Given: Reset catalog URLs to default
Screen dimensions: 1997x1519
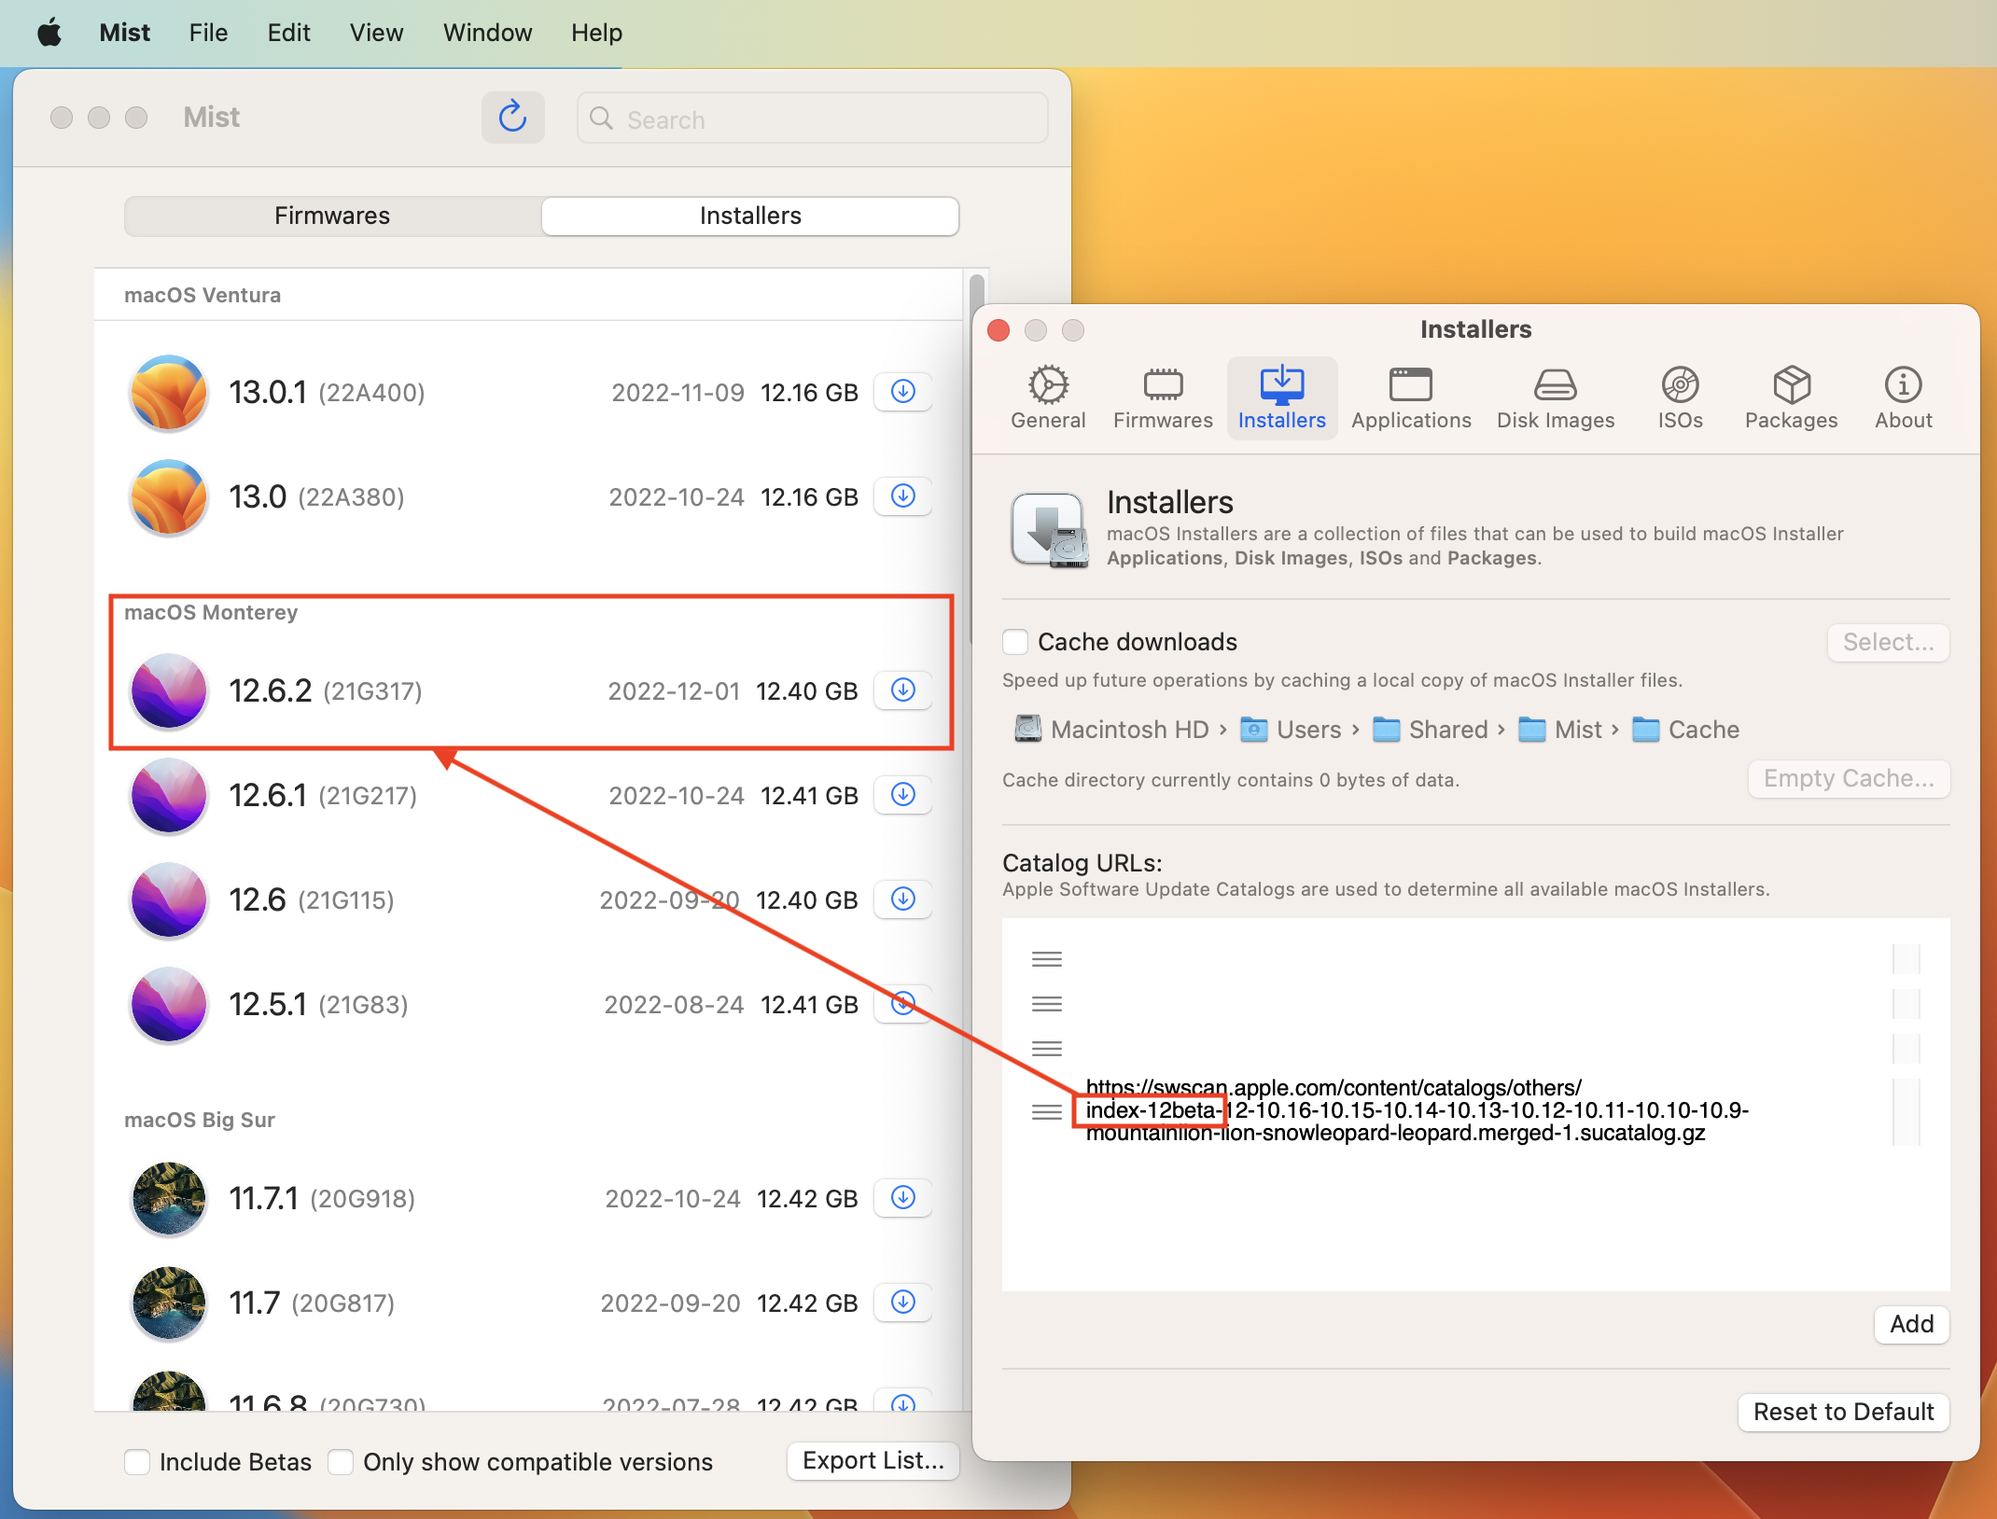Looking at the screenshot, I should pos(1842,1412).
